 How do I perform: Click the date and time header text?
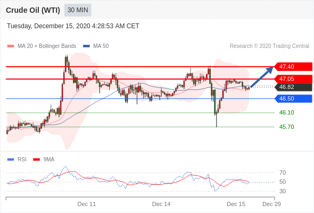tap(73, 26)
